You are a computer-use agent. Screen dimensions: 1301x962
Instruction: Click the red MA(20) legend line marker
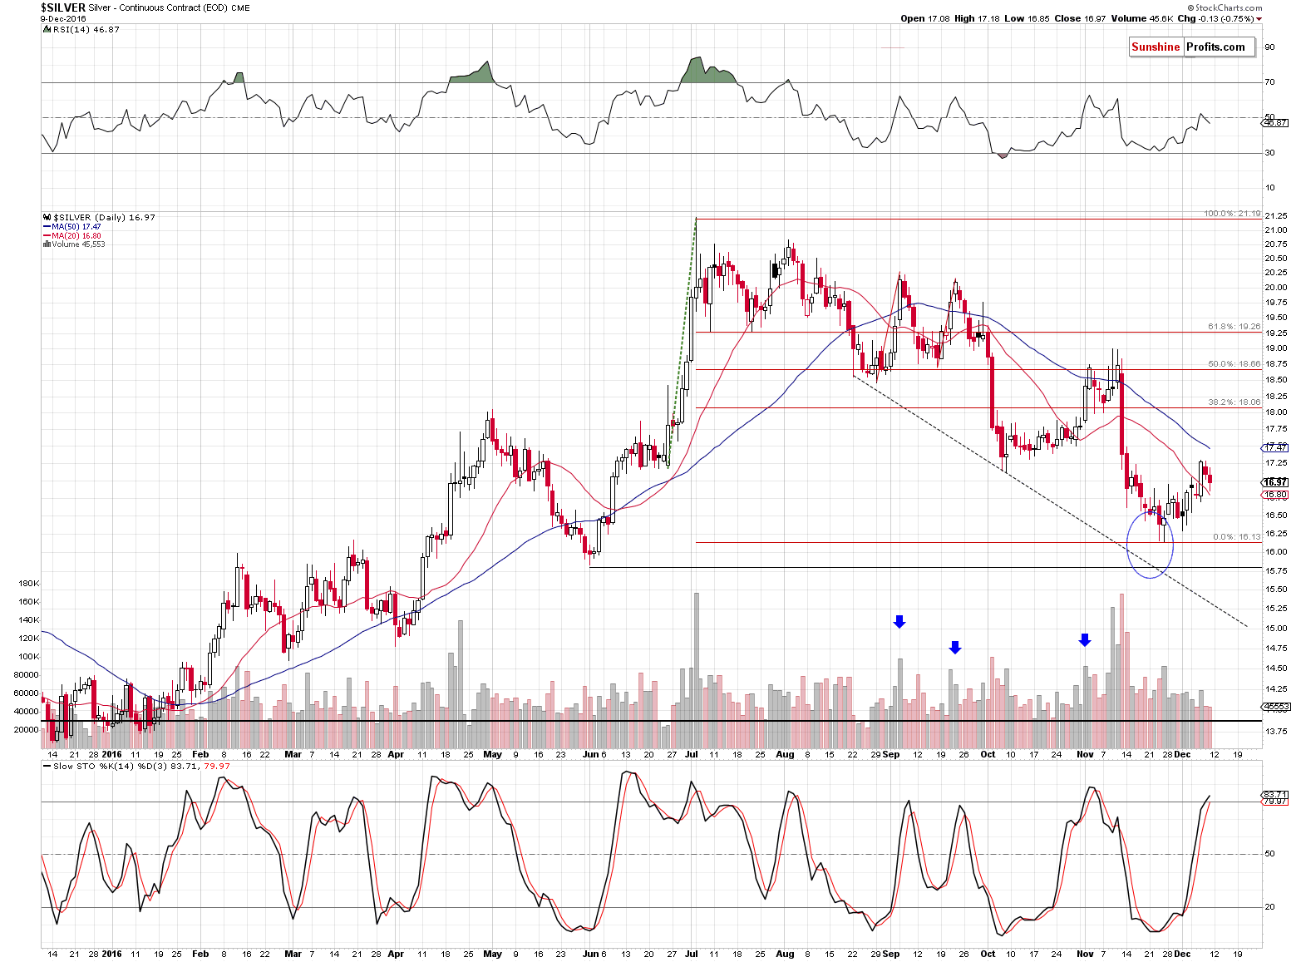(47, 235)
